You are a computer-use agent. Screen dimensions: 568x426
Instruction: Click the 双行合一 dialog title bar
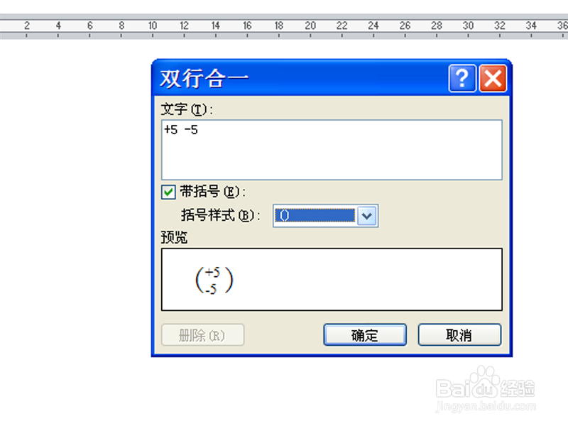click(300, 78)
